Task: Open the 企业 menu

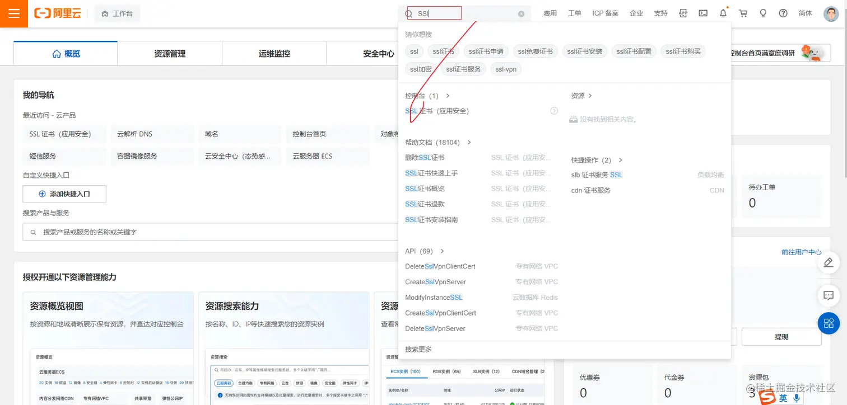Action: coord(636,13)
